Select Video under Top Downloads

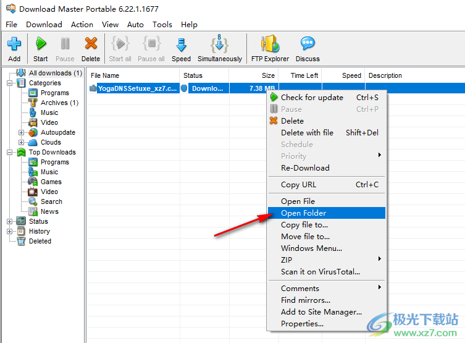(x=49, y=192)
